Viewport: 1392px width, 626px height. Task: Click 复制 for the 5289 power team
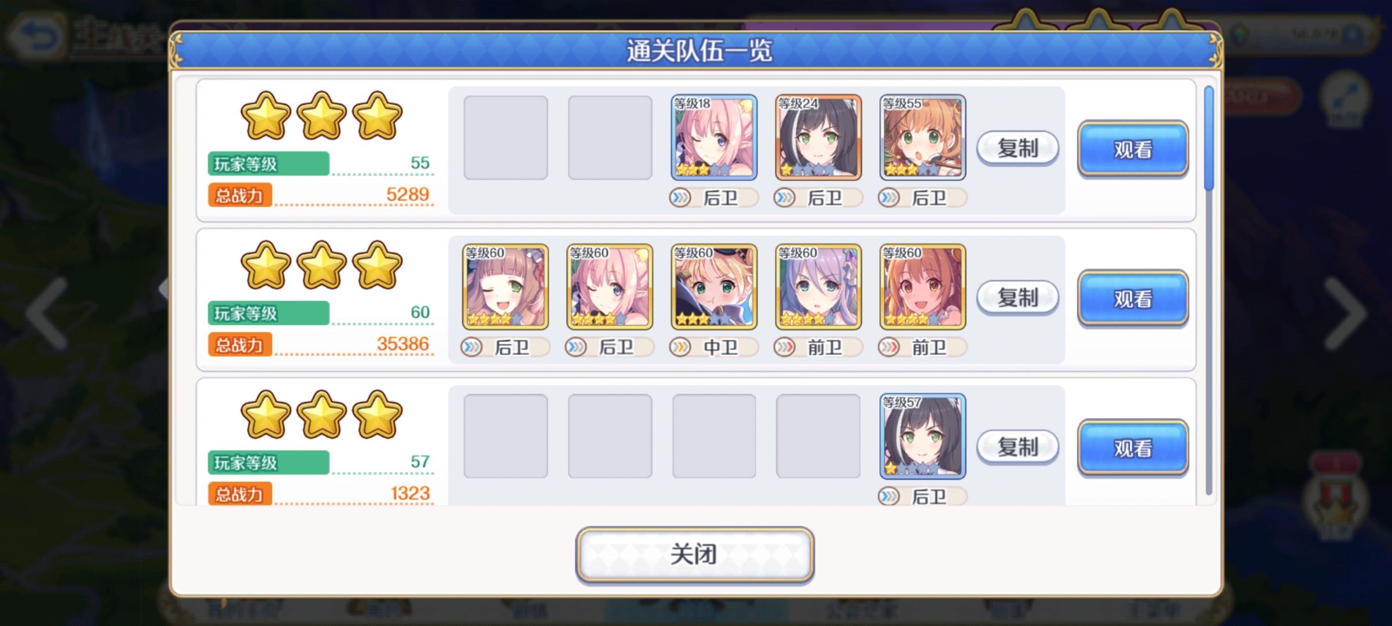(x=1018, y=148)
